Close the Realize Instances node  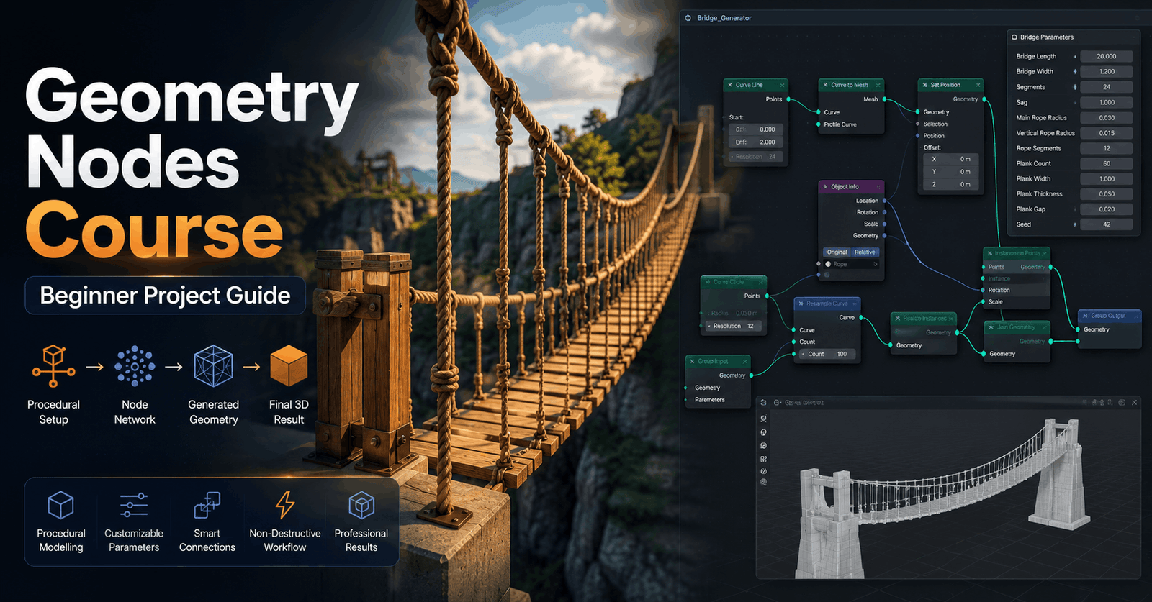pyautogui.click(x=951, y=319)
